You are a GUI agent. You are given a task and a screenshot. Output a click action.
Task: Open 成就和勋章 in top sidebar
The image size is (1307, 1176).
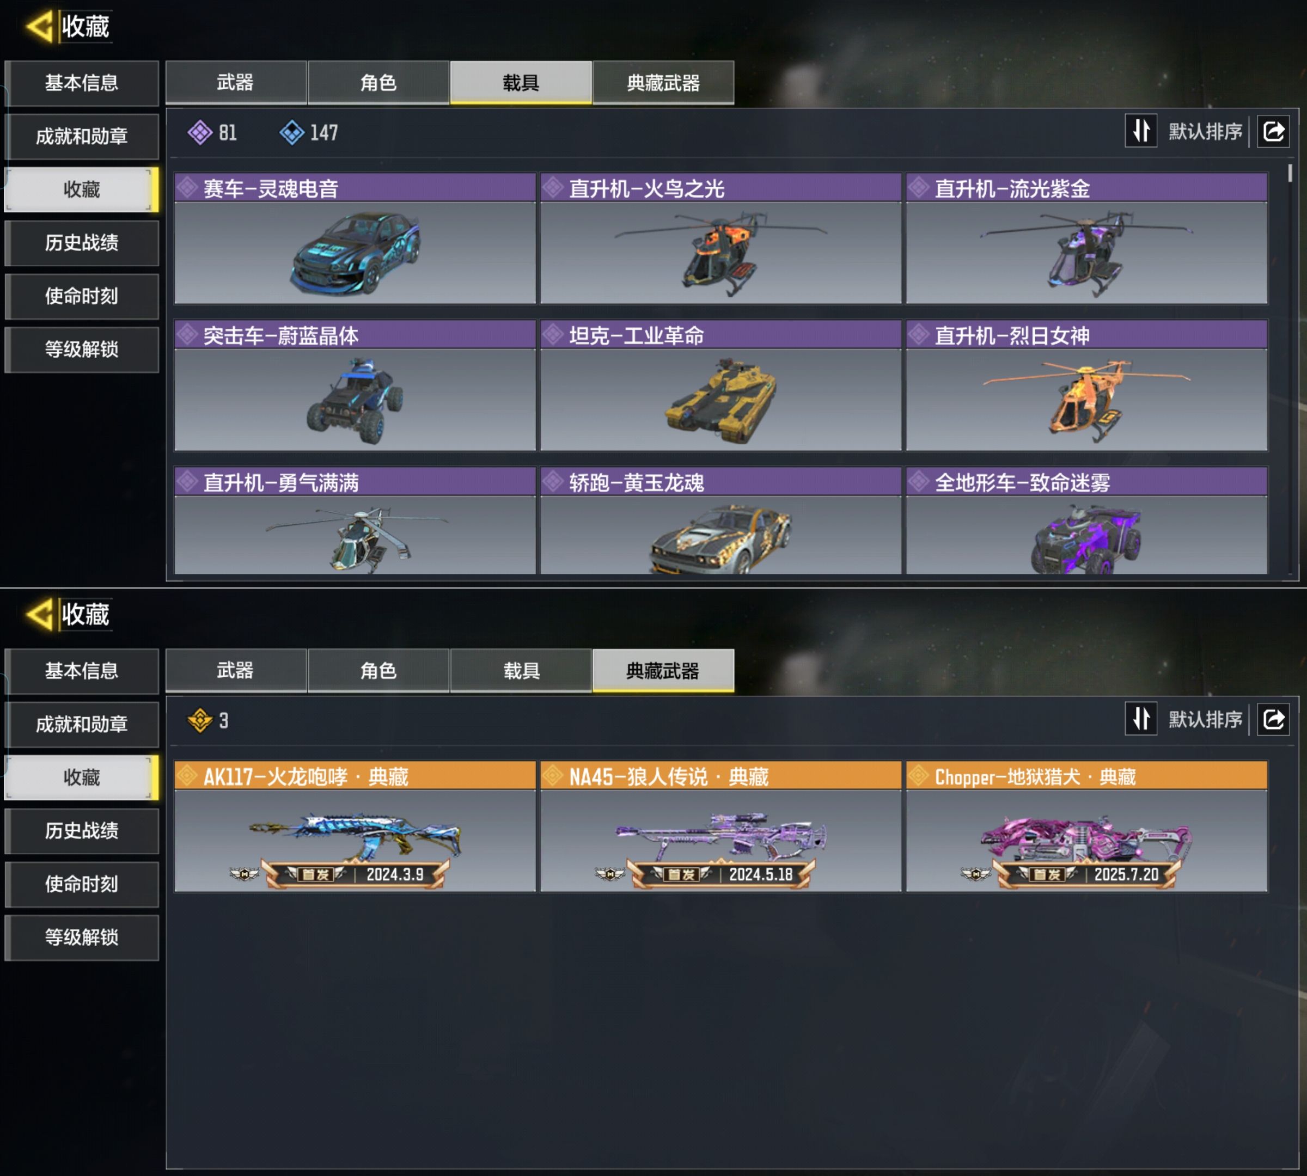pyautogui.click(x=82, y=136)
